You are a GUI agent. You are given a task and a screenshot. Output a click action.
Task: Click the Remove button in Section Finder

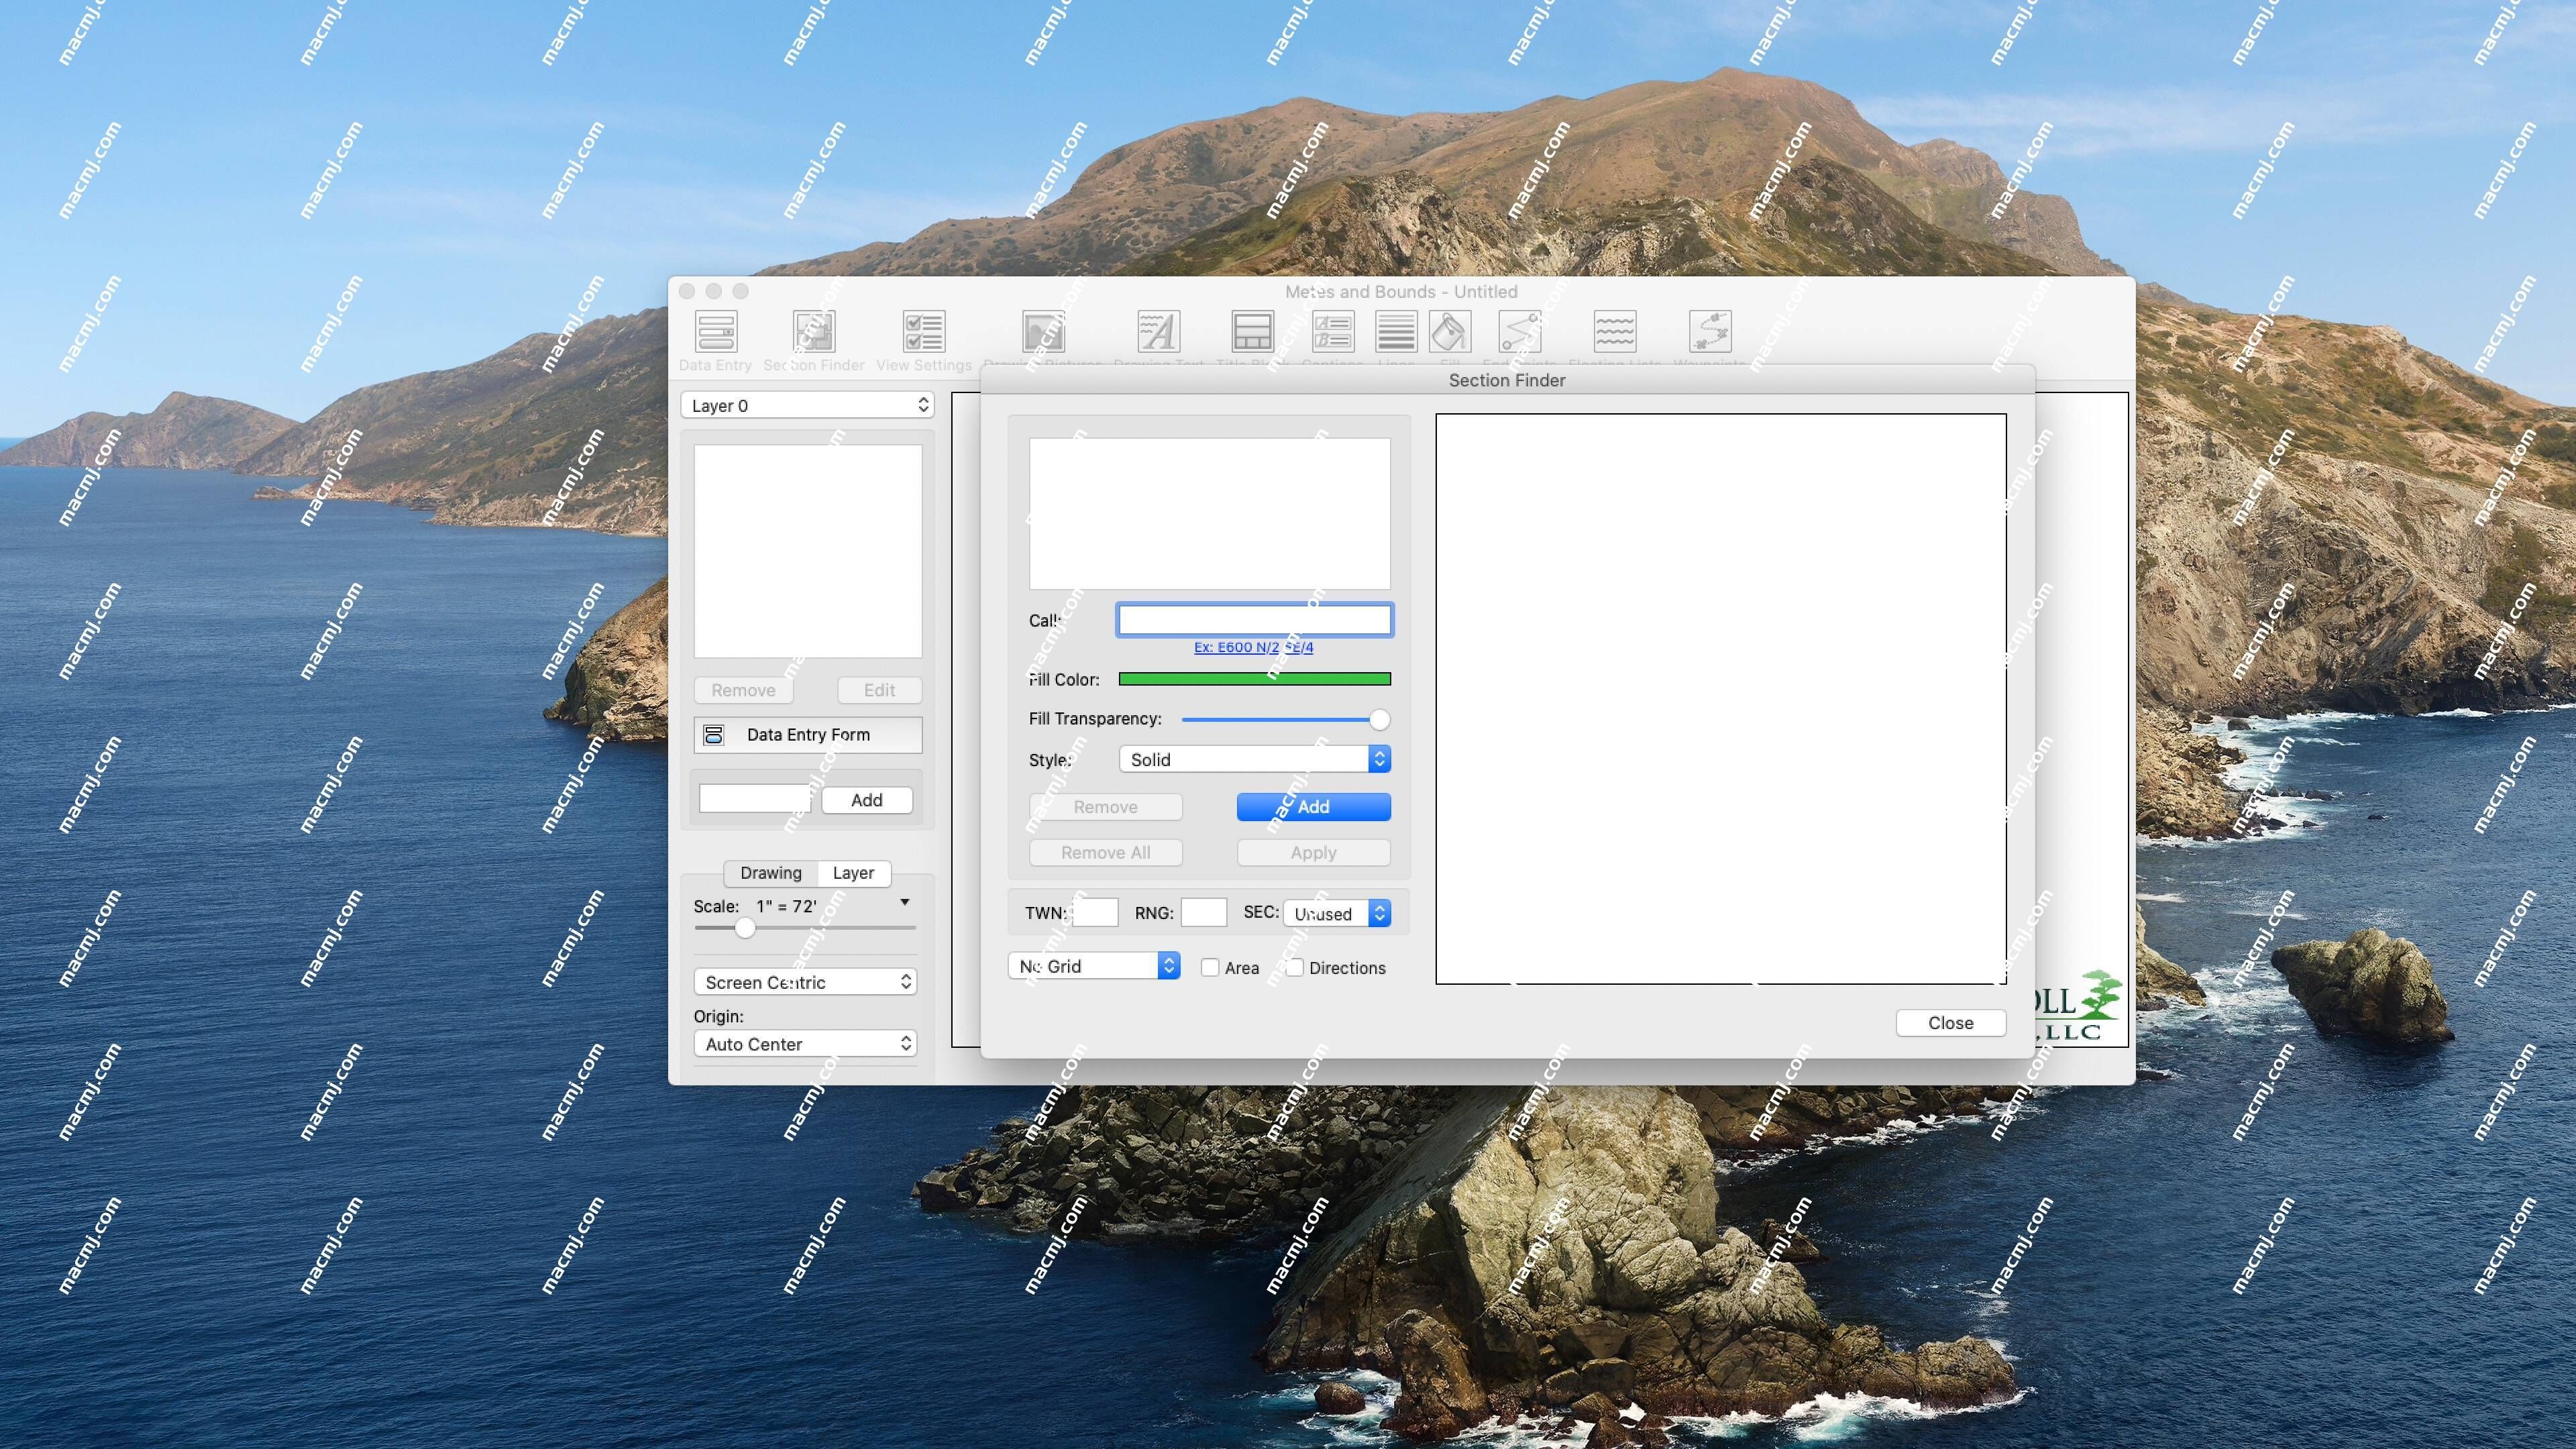point(1105,807)
